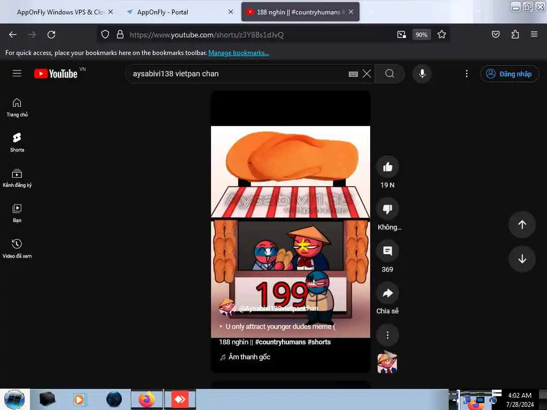This screenshot has height=410, width=547.
Task: Open Bạn library in sidebar
Action: (17, 214)
